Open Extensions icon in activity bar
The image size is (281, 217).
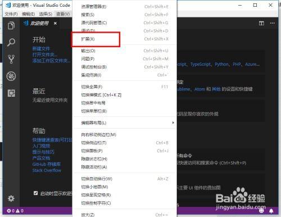point(11,93)
